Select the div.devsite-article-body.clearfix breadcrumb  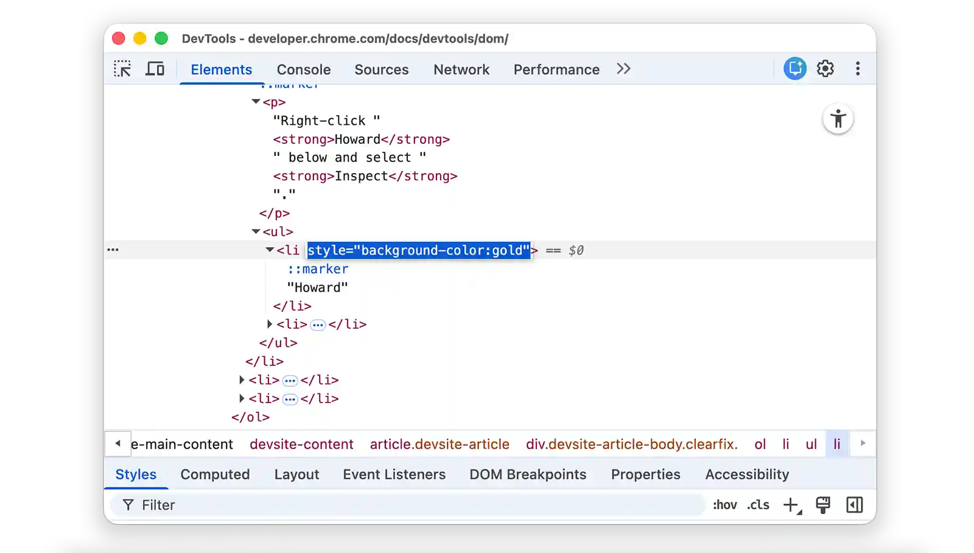point(631,444)
